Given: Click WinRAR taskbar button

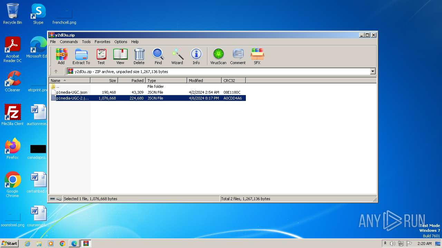Looking at the screenshot, I should [86, 244].
